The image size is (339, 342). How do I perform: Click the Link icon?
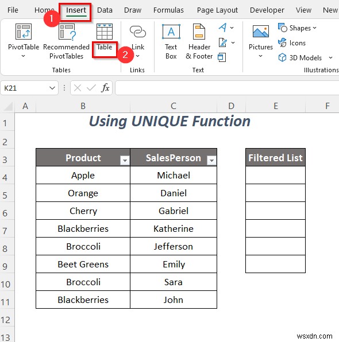[x=137, y=32]
